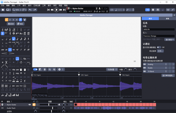Screen dimensions: 176x113
Task: Click the trash icon in audio toolbar
Action: (x=45, y=69)
